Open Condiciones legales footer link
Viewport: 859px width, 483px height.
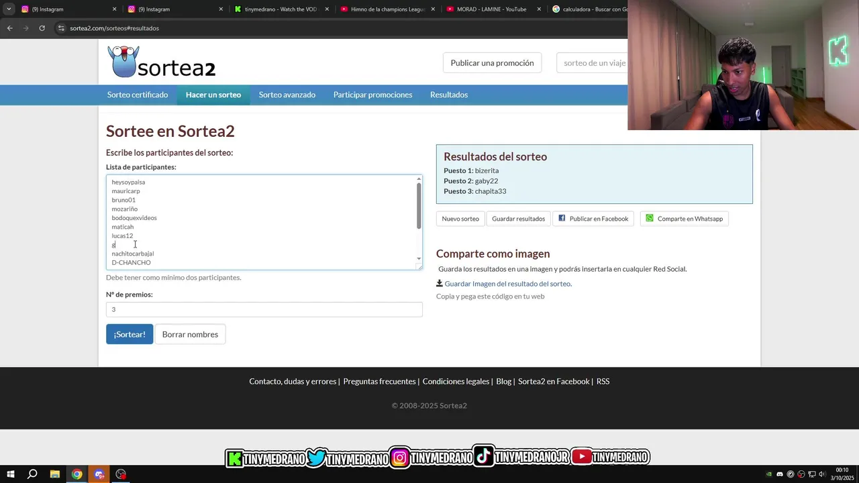pos(456,381)
